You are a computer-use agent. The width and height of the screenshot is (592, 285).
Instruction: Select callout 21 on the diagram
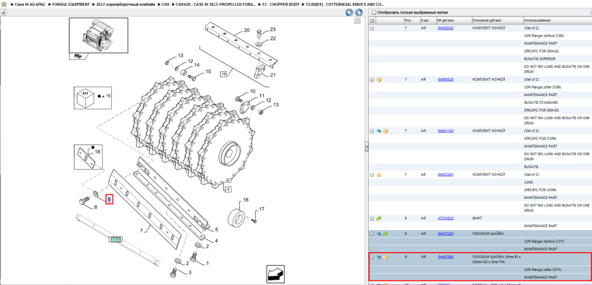tap(272, 75)
